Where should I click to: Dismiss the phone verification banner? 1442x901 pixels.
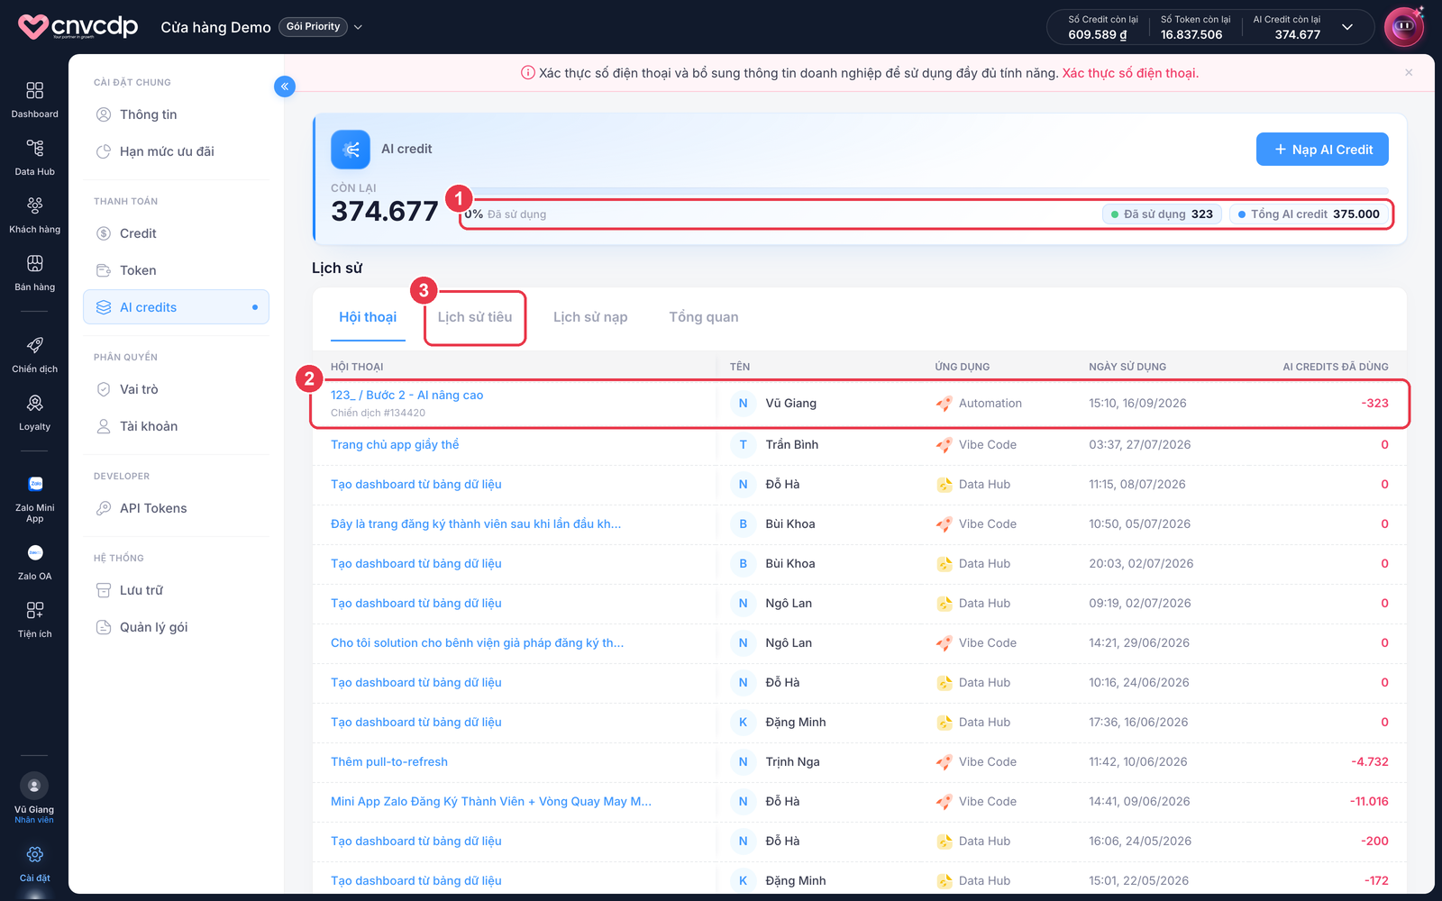[1409, 73]
